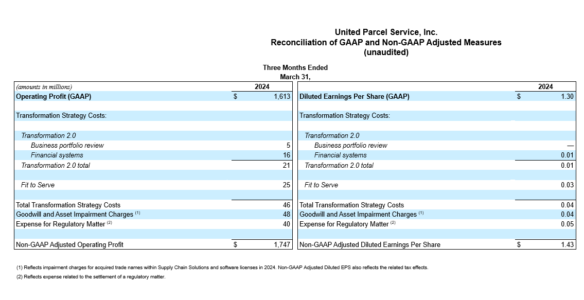Select "Transformation 2.0" heading in Operating Profit table
Viewport: 584px width, 300px height.
click(48, 136)
